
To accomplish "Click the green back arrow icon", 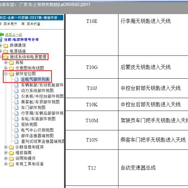I will coord(2,34).
